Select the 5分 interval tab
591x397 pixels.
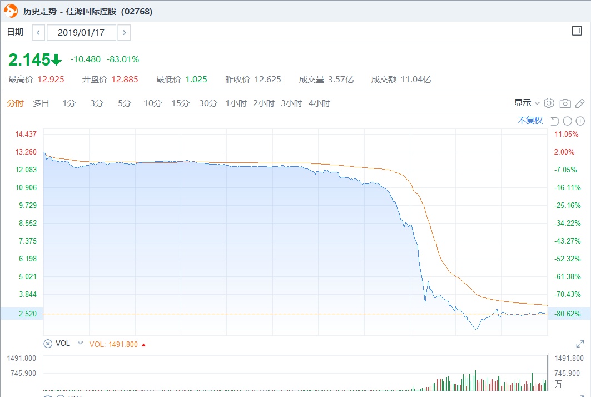125,103
